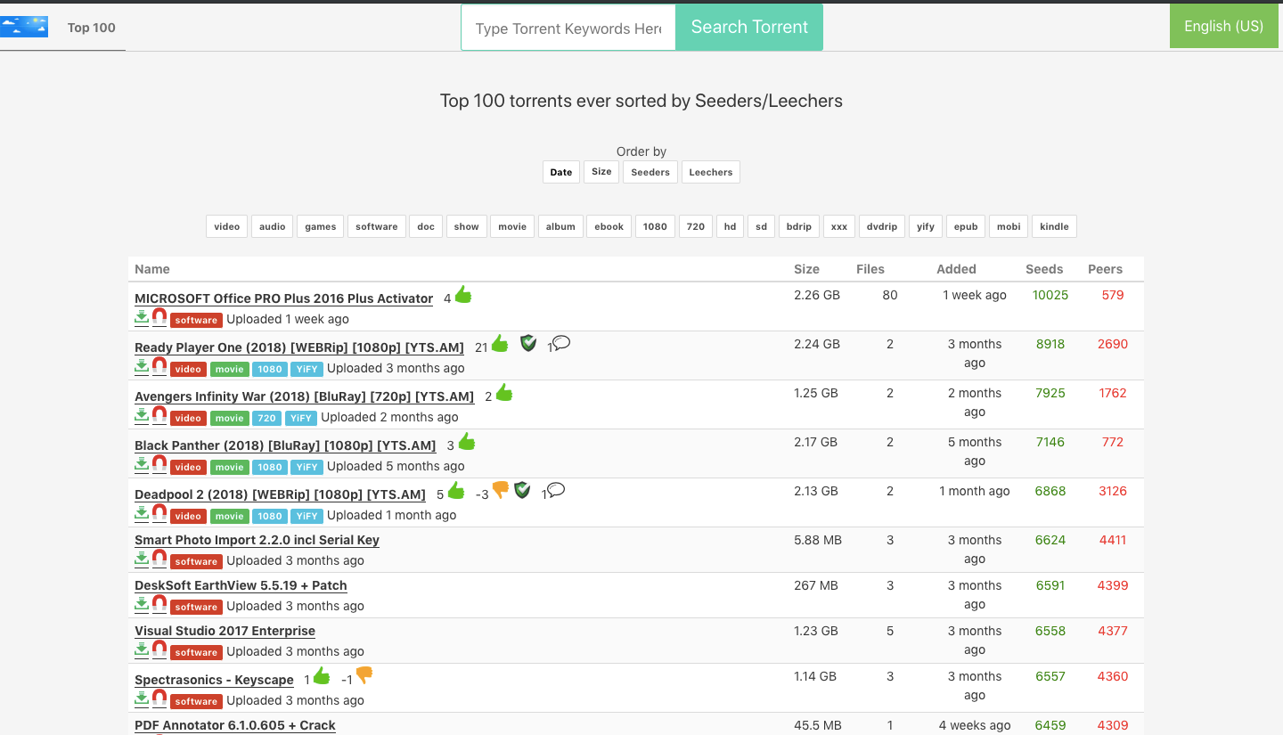1283x735 pixels.
Task: Click thumbs-up icon on Avengers Infinity War
Action: point(504,393)
